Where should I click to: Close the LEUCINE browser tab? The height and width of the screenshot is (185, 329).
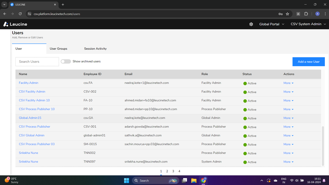[55, 5]
